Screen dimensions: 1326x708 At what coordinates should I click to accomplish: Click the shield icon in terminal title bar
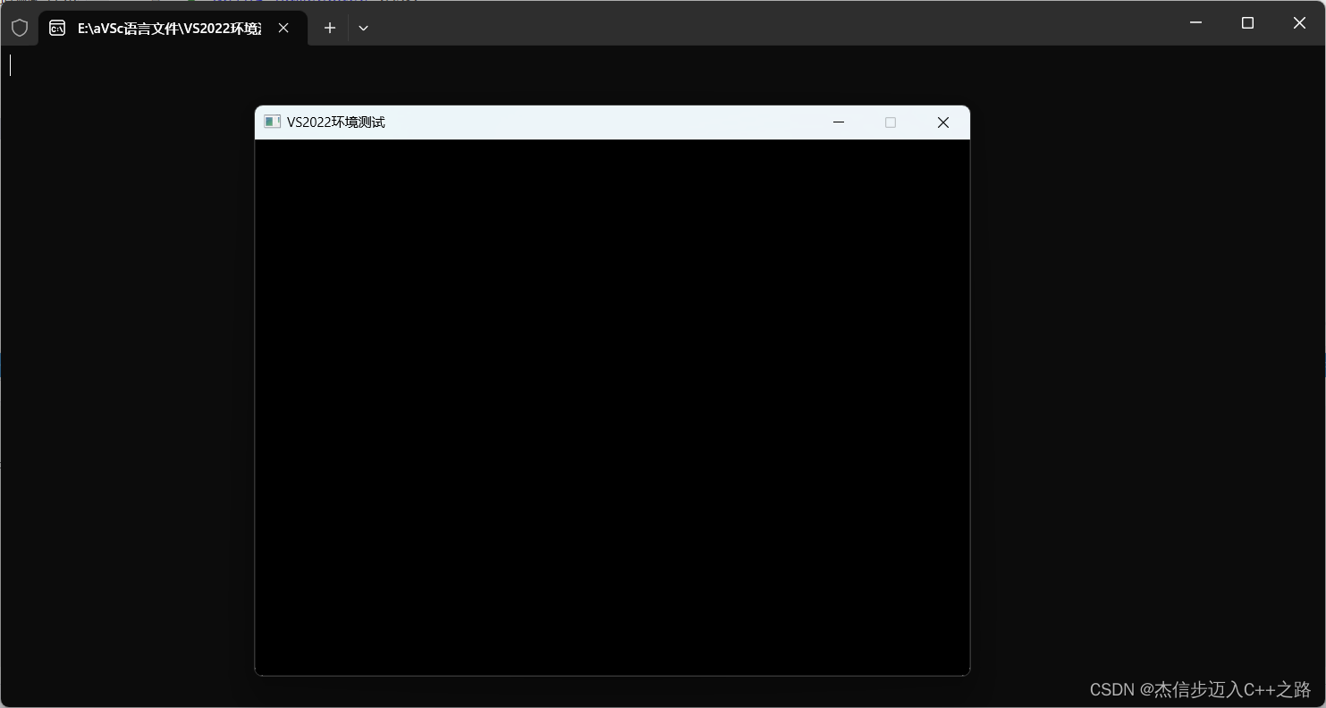click(x=20, y=28)
